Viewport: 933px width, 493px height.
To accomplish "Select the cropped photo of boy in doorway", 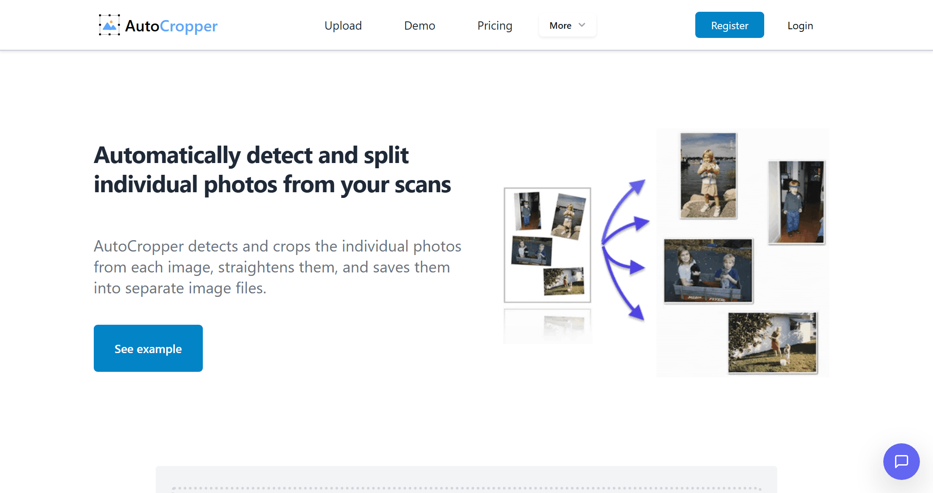I will pyautogui.click(x=796, y=202).
